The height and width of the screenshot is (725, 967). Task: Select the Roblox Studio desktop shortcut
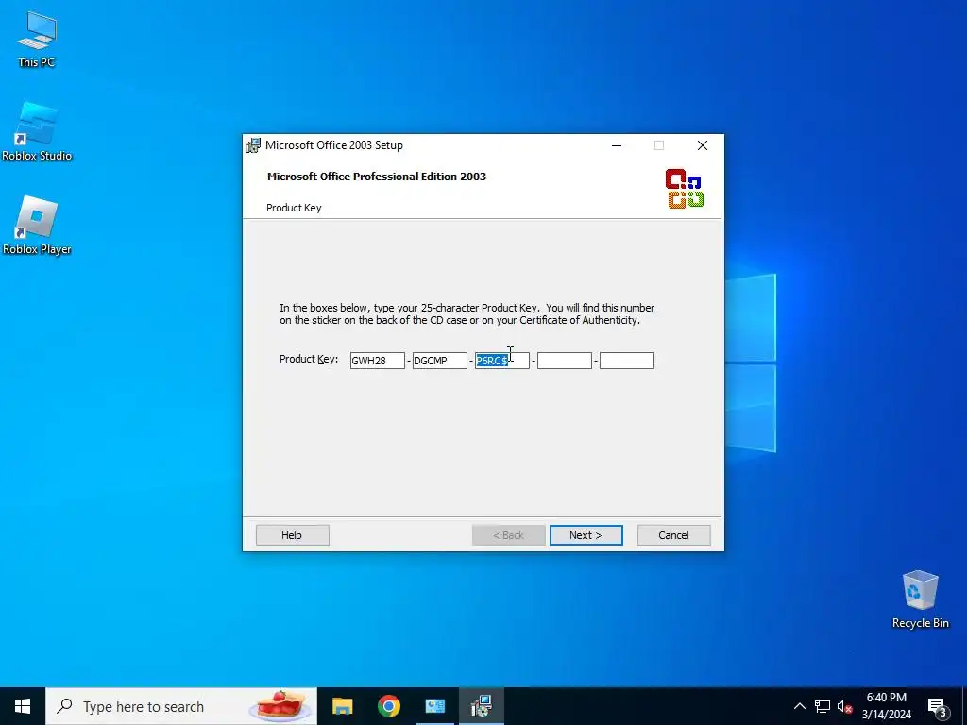pyautogui.click(x=37, y=132)
